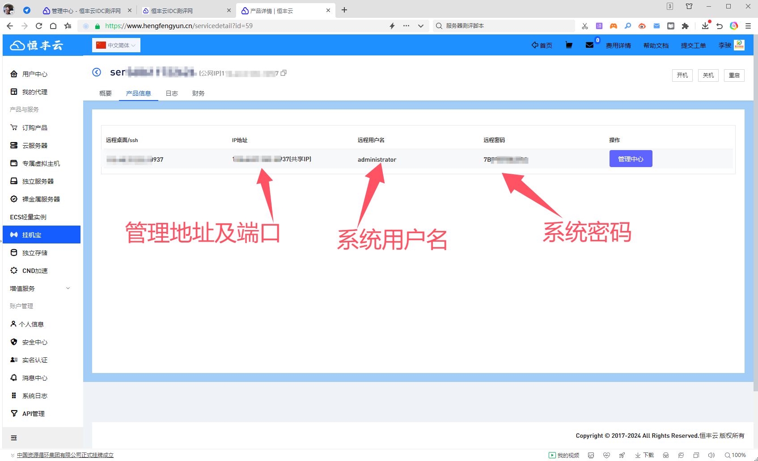Open the game controller extension icon

pyautogui.click(x=613, y=26)
